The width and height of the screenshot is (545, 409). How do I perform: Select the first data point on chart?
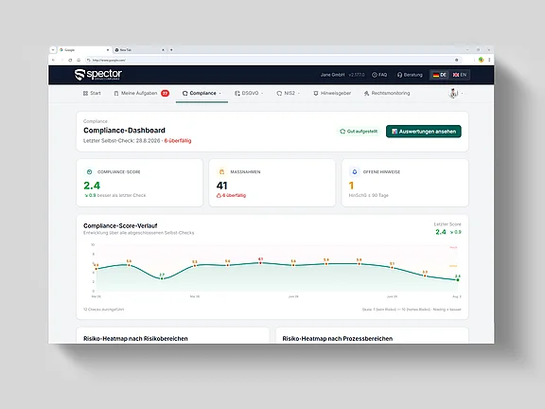(97, 269)
